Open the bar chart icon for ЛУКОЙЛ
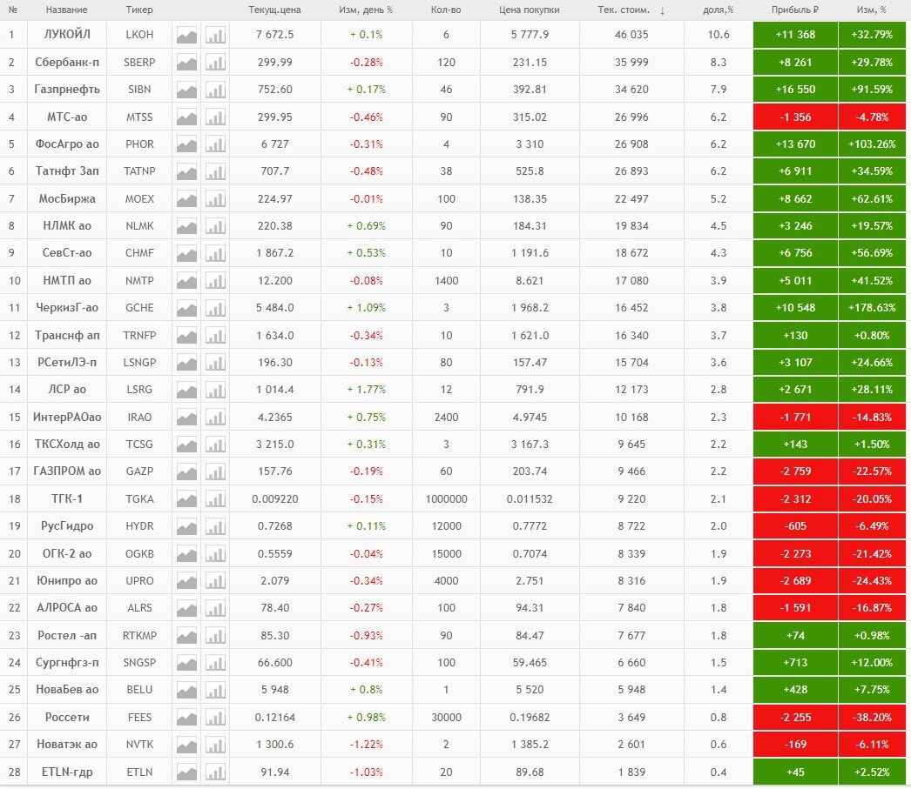The image size is (911, 789). pyautogui.click(x=215, y=35)
